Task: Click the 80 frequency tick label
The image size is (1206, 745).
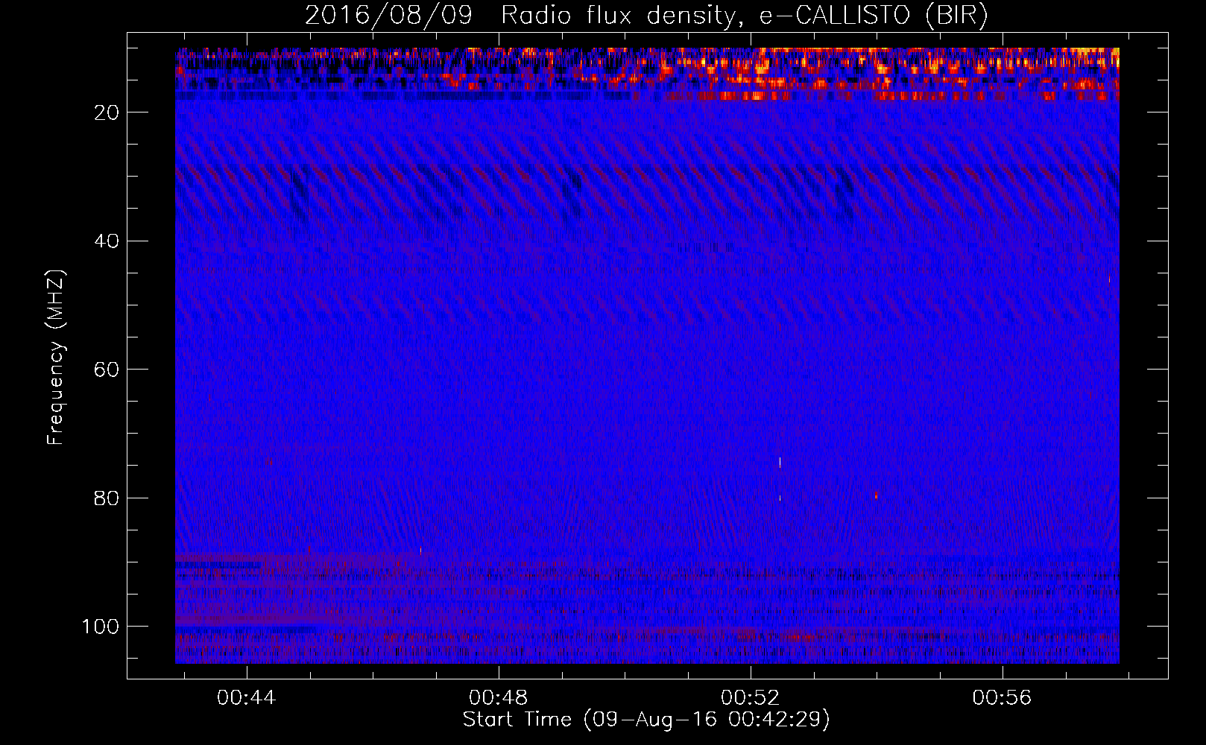Action: point(107,498)
